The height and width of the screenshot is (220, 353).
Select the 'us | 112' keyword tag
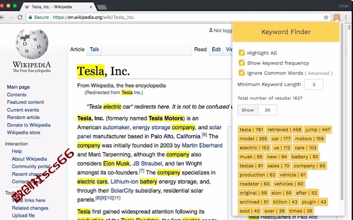[282, 148]
